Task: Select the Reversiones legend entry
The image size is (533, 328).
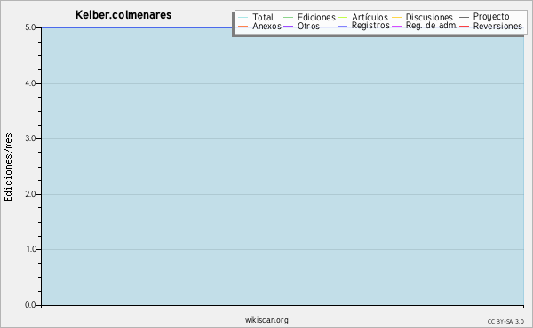Action: click(x=491, y=26)
